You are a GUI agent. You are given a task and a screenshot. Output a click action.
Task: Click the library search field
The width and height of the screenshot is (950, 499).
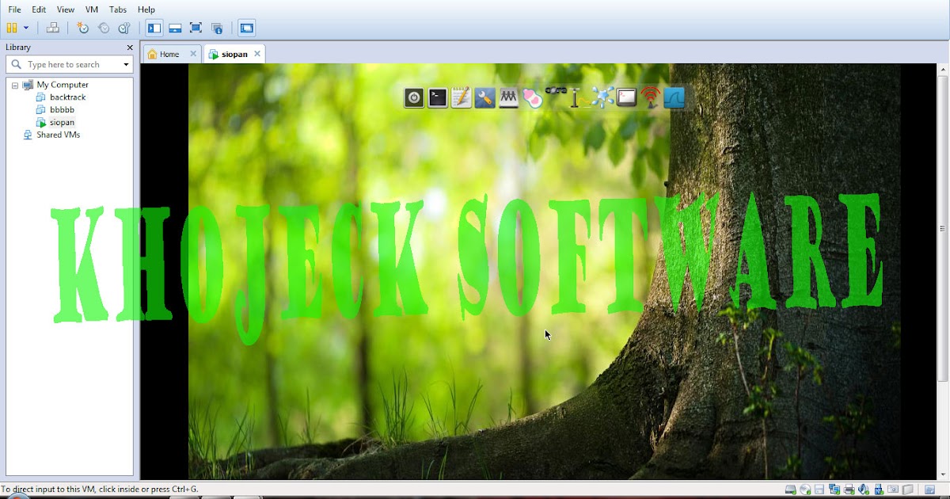pyautogui.click(x=71, y=64)
